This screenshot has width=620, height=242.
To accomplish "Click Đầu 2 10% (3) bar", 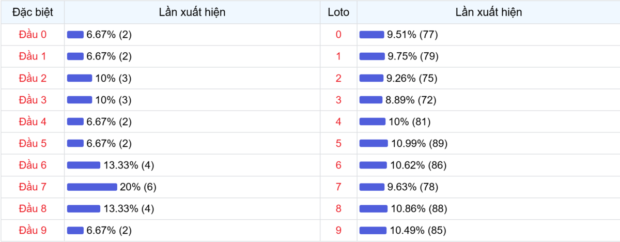I will 80,78.
